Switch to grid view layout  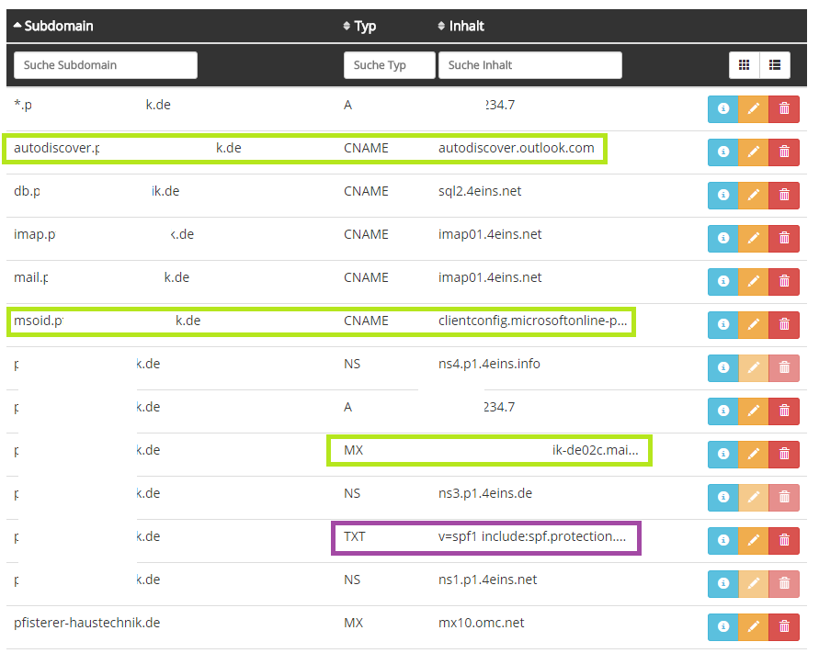pyautogui.click(x=745, y=65)
